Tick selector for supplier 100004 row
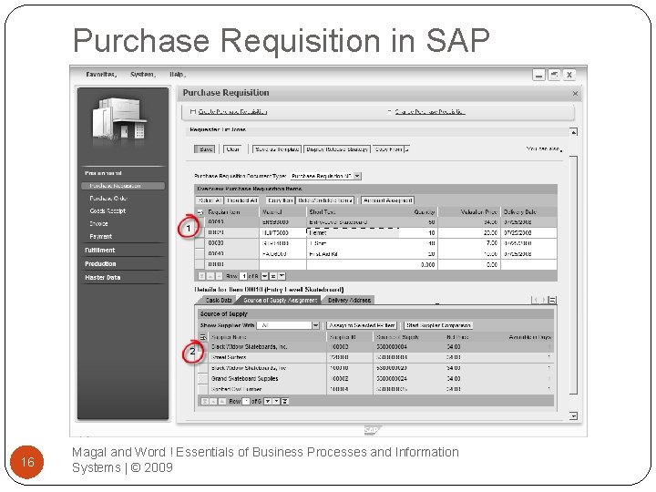 click(203, 390)
